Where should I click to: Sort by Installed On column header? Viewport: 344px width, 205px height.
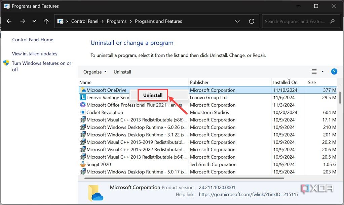coord(289,82)
